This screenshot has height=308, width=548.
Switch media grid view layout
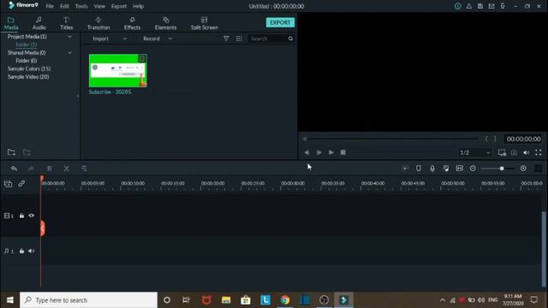coord(239,38)
